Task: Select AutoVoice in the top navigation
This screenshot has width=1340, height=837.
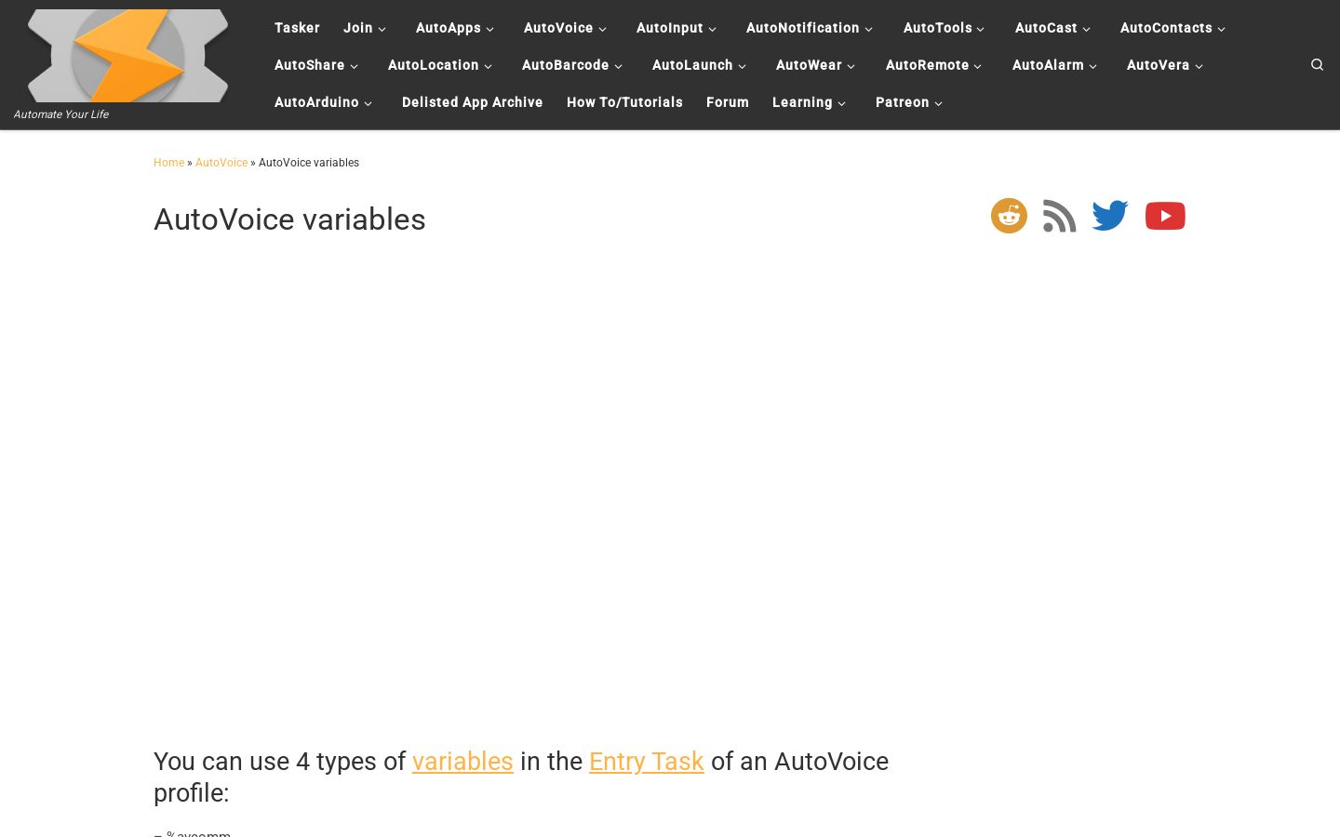Action: pos(558,28)
